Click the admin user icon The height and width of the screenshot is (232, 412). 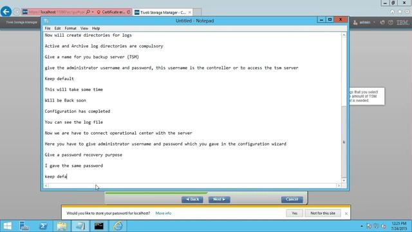[355, 23]
